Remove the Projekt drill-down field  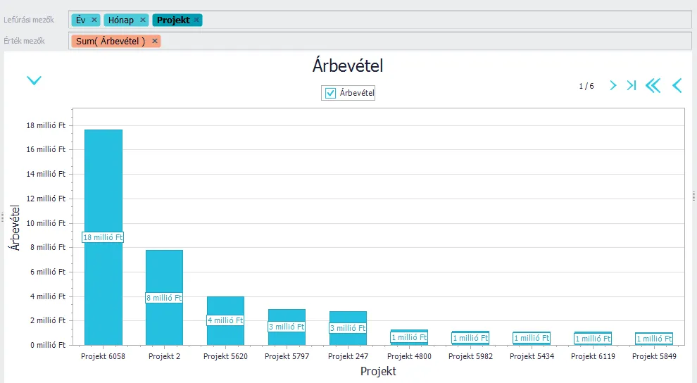tap(196, 20)
